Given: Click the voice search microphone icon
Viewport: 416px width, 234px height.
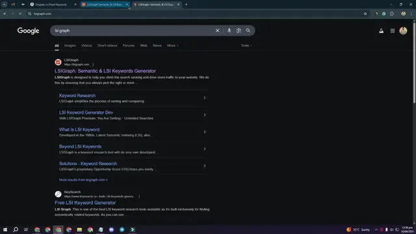Looking at the screenshot, I should pyautogui.click(x=229, y=31).
